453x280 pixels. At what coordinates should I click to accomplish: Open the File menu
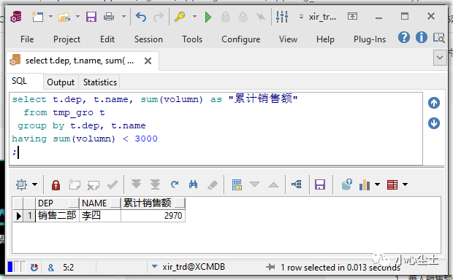coord(27,39)
